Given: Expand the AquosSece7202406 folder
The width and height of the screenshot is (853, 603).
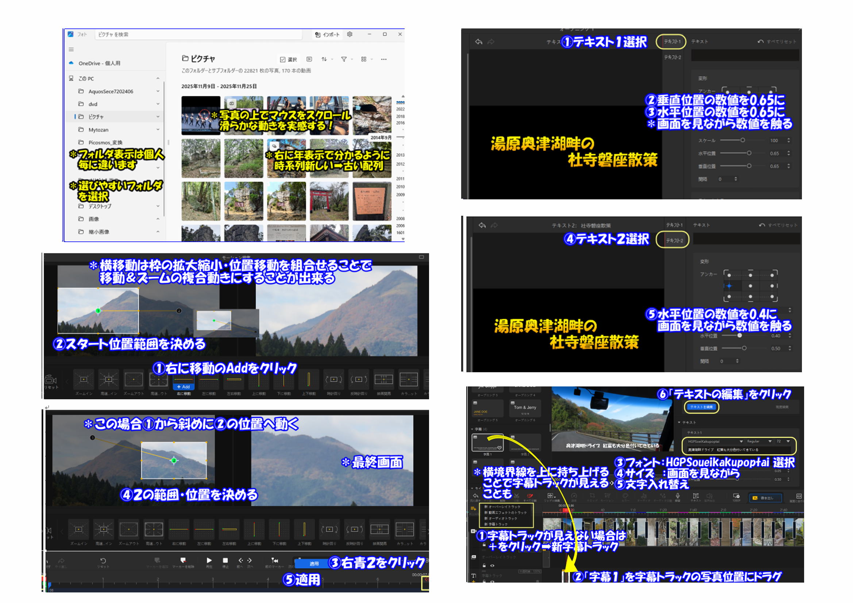Looking at the screenshot, I should click(x=158, y=92).
